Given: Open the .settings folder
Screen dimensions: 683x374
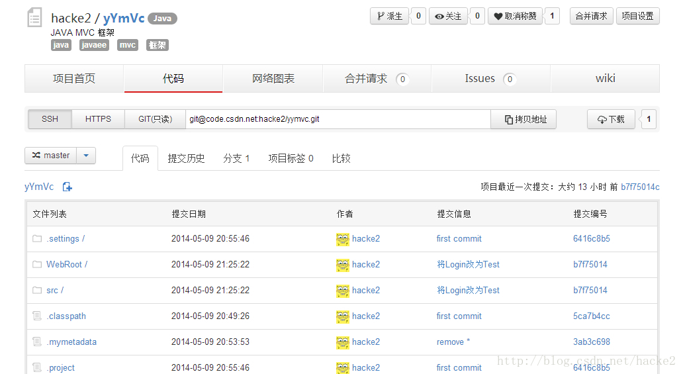Looking at the screenshot, I should 66,239.
